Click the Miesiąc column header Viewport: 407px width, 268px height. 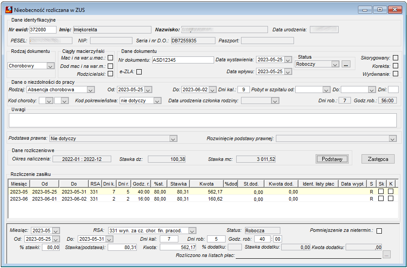[x=19, y=184]
